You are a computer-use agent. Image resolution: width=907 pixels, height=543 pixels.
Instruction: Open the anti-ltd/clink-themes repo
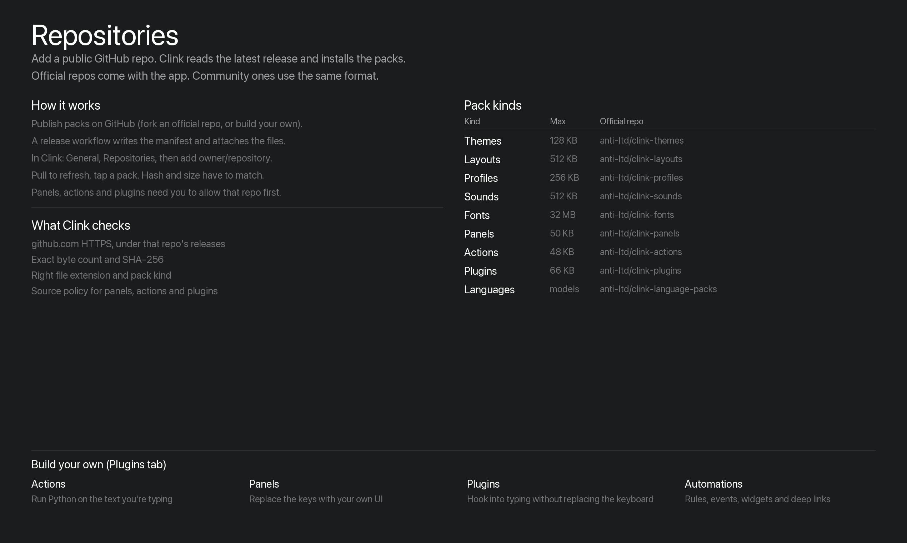pyautogui.click(x=641, y=140)
